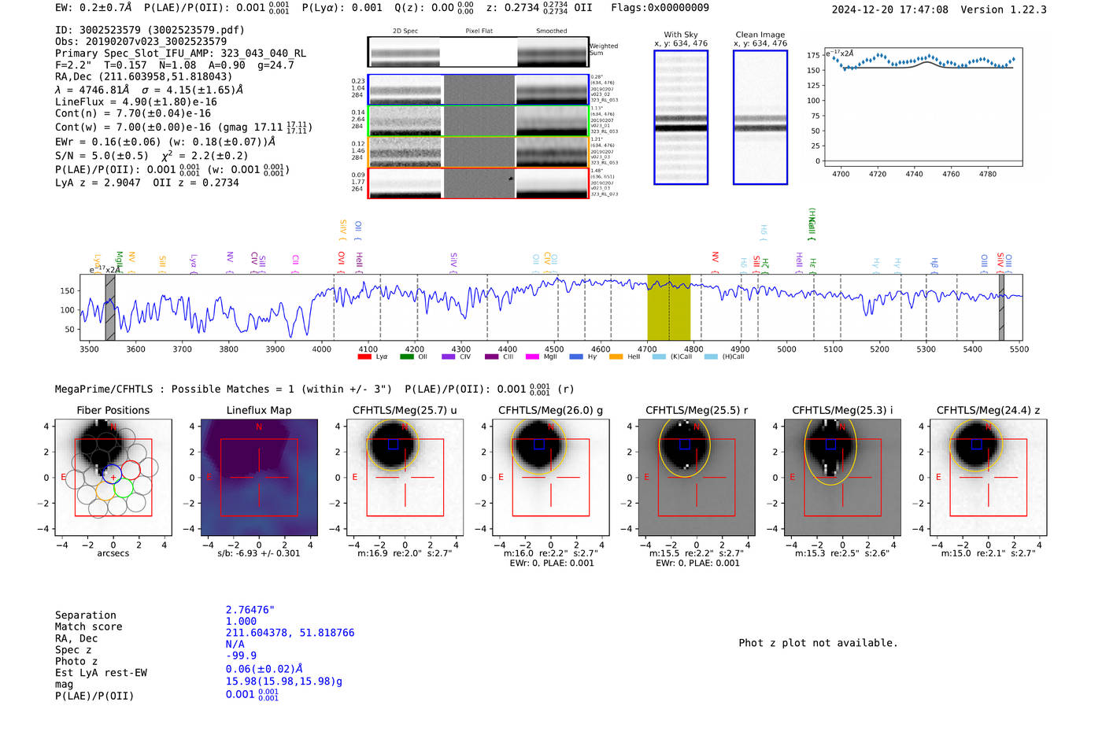Open the Lineflux Map panel

[259, 477]
